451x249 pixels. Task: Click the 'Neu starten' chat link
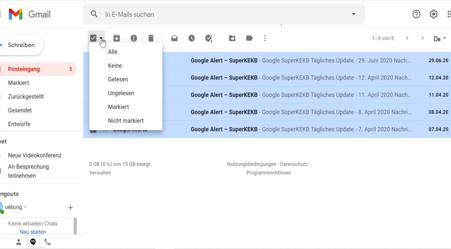pyautogui.click(x=33, y=232)
